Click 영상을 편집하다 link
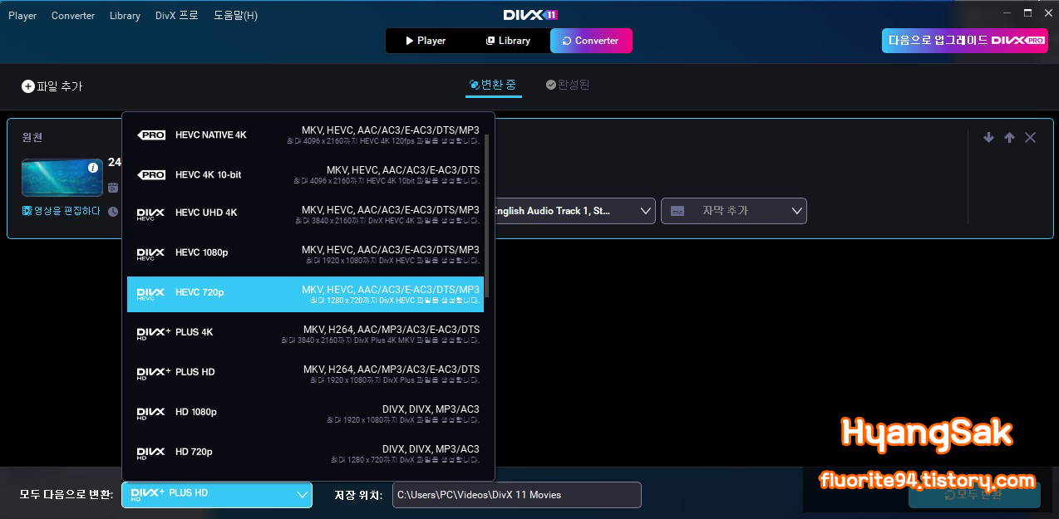Image resolution: width=1059 pixels, height=519 pixels. click(x=61, y=211)
